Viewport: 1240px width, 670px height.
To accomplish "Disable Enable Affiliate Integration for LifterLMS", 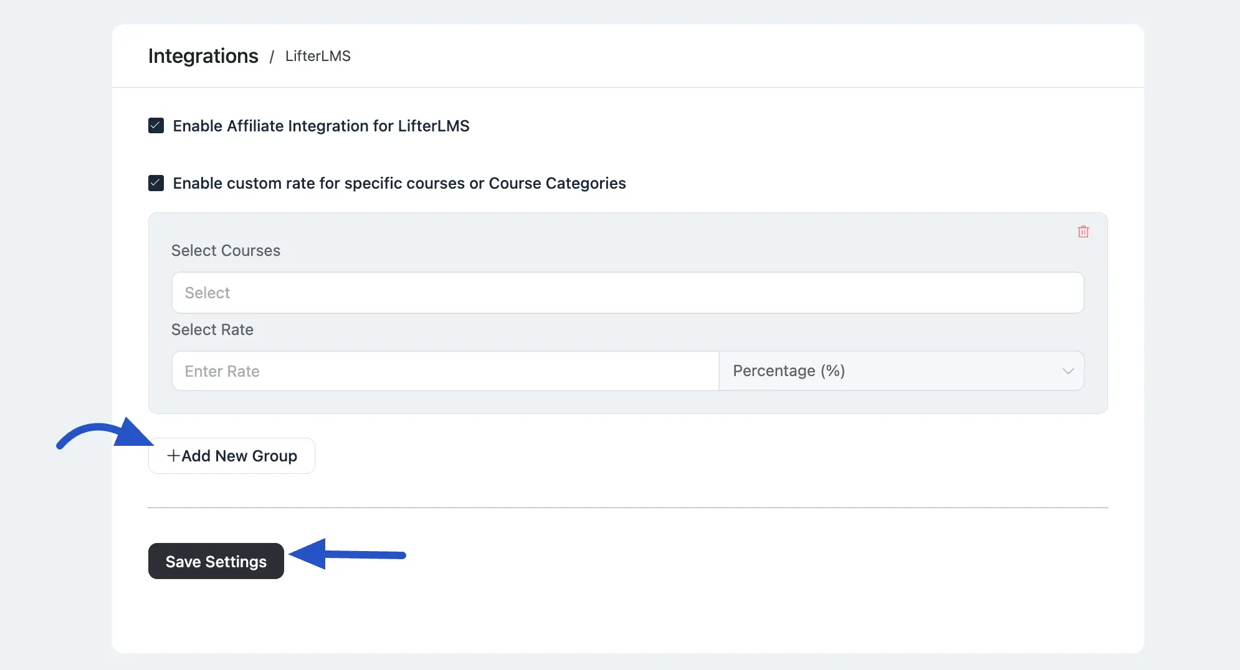I will point(156,126).
